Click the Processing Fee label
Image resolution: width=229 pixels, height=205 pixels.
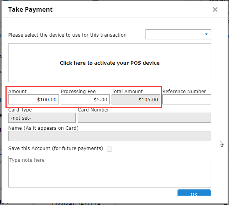point(78,92)
